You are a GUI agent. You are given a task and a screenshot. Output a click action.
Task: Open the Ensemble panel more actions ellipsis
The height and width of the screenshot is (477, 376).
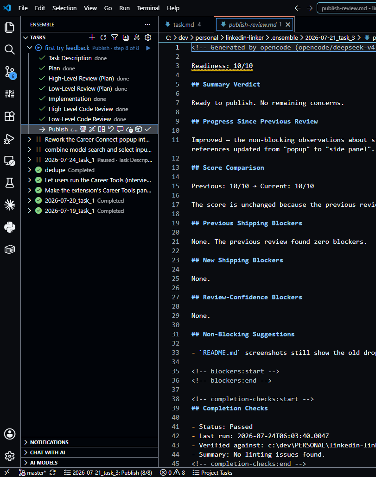(x=147, y=25)
